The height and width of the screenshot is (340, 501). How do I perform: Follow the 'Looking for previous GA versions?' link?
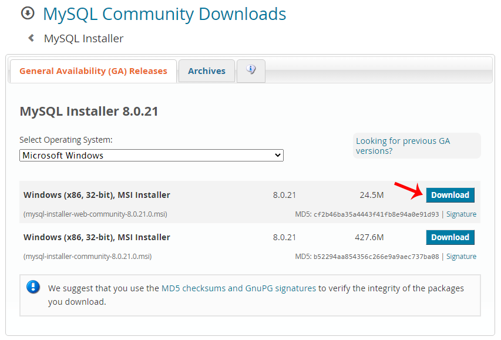pyautogui.click(x=403, y=146)
